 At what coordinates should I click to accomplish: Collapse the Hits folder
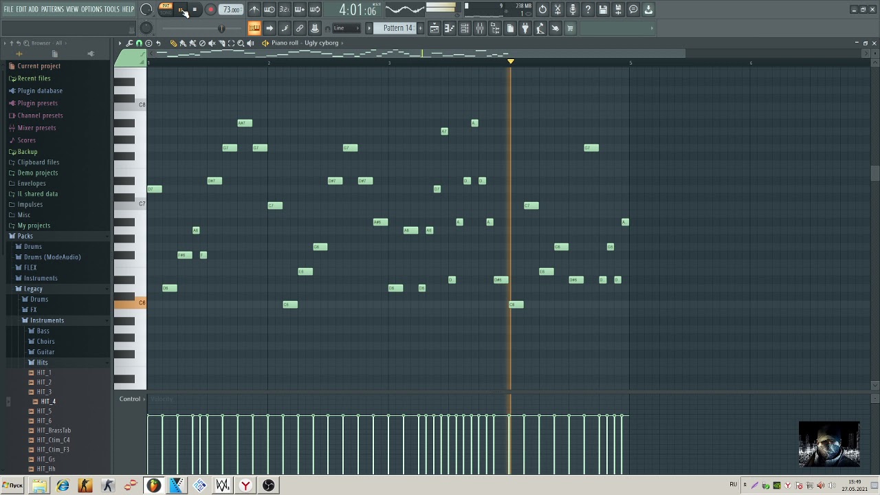42,362
